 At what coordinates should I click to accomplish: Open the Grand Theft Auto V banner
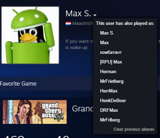(35, 112)
